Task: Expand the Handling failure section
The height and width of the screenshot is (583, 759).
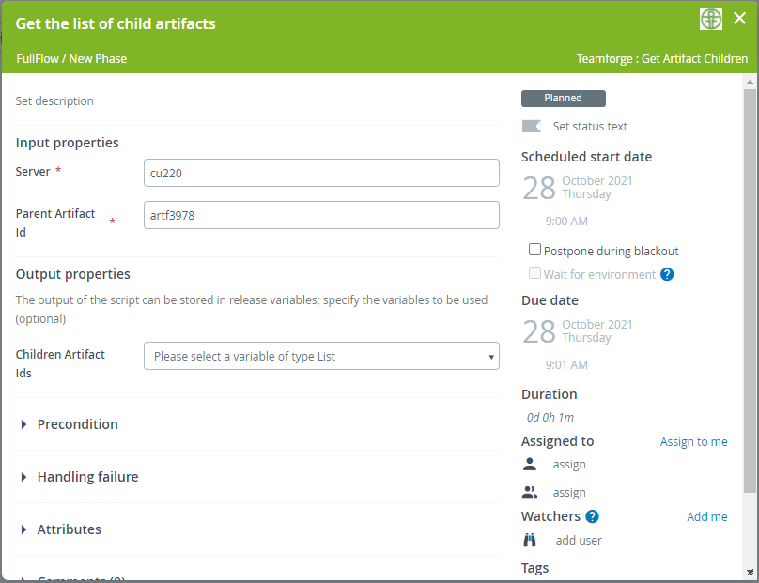Action: pos(87,477)
